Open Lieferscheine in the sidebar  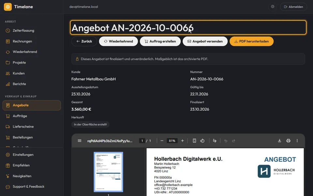click(x=32, y=127)
